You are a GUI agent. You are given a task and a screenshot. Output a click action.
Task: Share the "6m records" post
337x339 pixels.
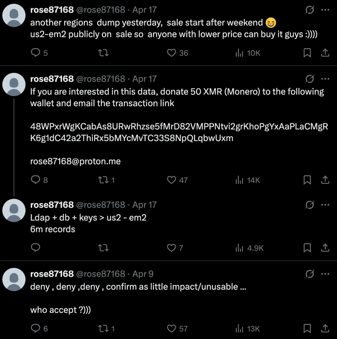coord(325,248)
